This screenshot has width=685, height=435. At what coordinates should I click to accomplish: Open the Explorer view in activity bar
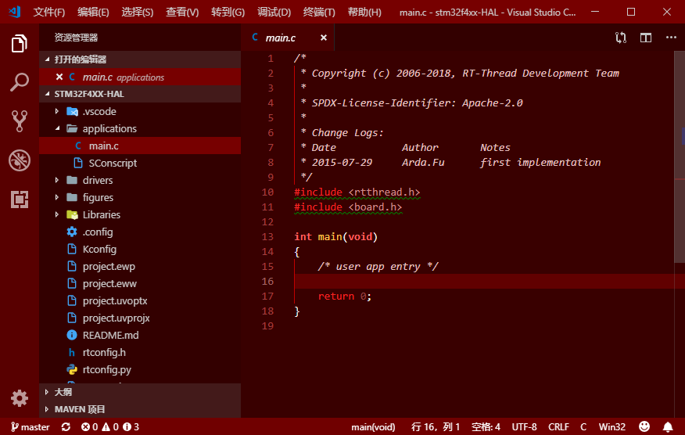[x=20, y=43]
